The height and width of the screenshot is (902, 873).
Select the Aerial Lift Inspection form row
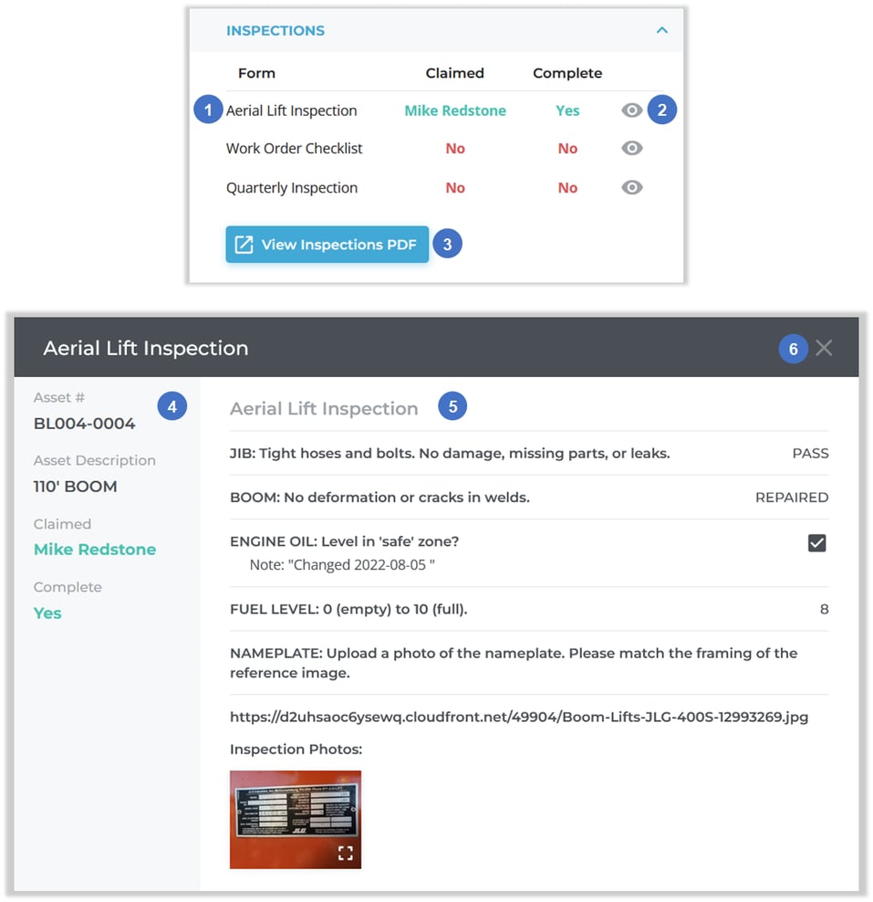pos(291,110)
